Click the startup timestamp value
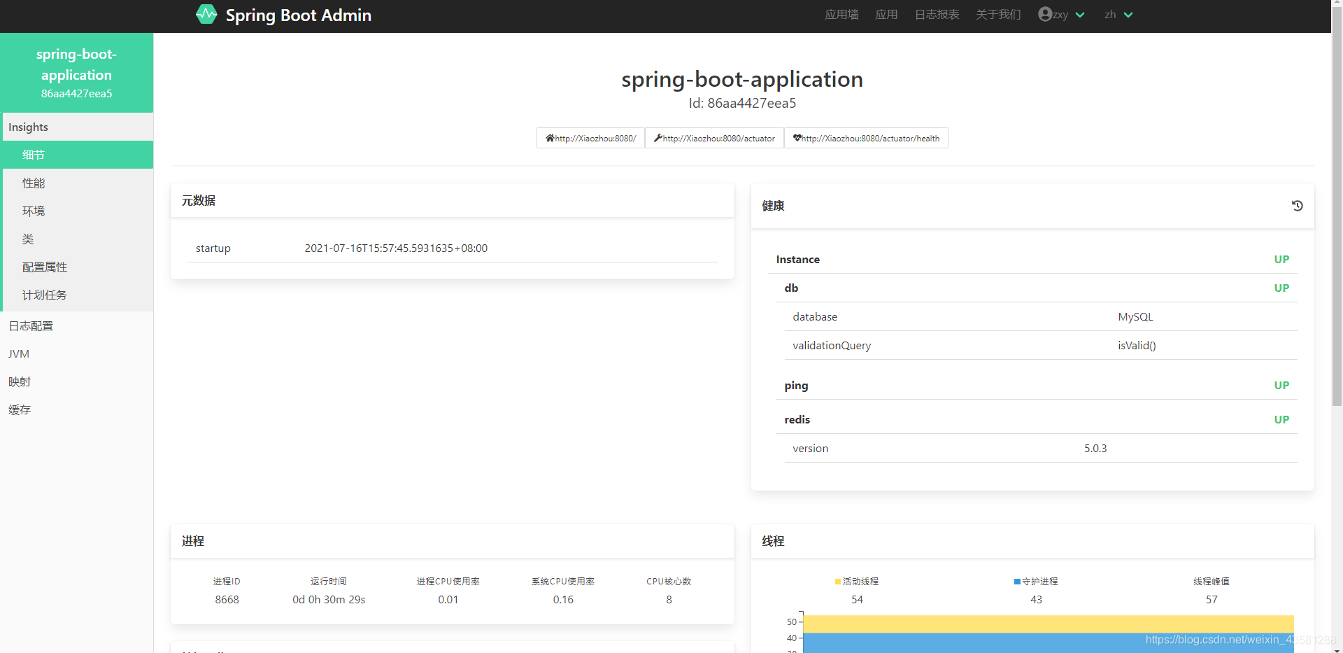1343x653 pixels. 396,248
